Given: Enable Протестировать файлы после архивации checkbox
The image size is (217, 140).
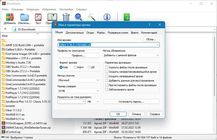Looking at the screenshot, I should click(x=107, y=85).
